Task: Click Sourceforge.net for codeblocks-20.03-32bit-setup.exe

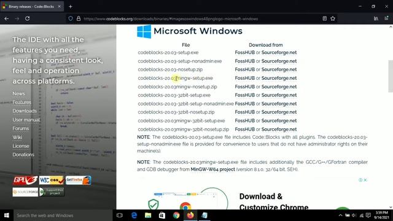Action: (x=279, y=95)
